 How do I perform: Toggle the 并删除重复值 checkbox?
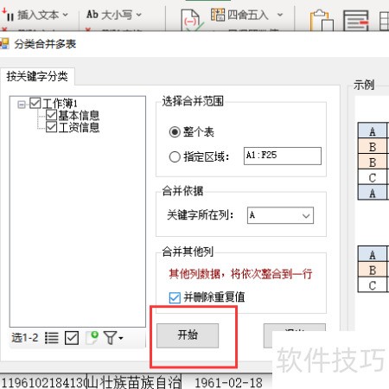click(175, 297)
